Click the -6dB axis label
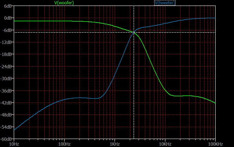The height and width of the screenshot is (147, 234). coord(7,30)
